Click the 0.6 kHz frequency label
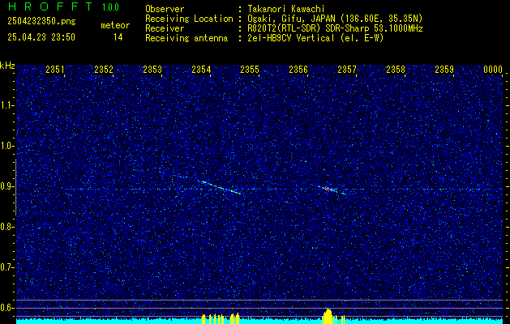This screenshot has width=510, height=324. (6, 308)
